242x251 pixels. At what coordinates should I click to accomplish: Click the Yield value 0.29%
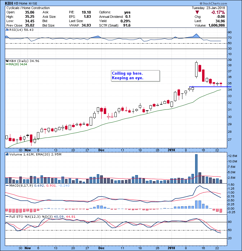126,21
